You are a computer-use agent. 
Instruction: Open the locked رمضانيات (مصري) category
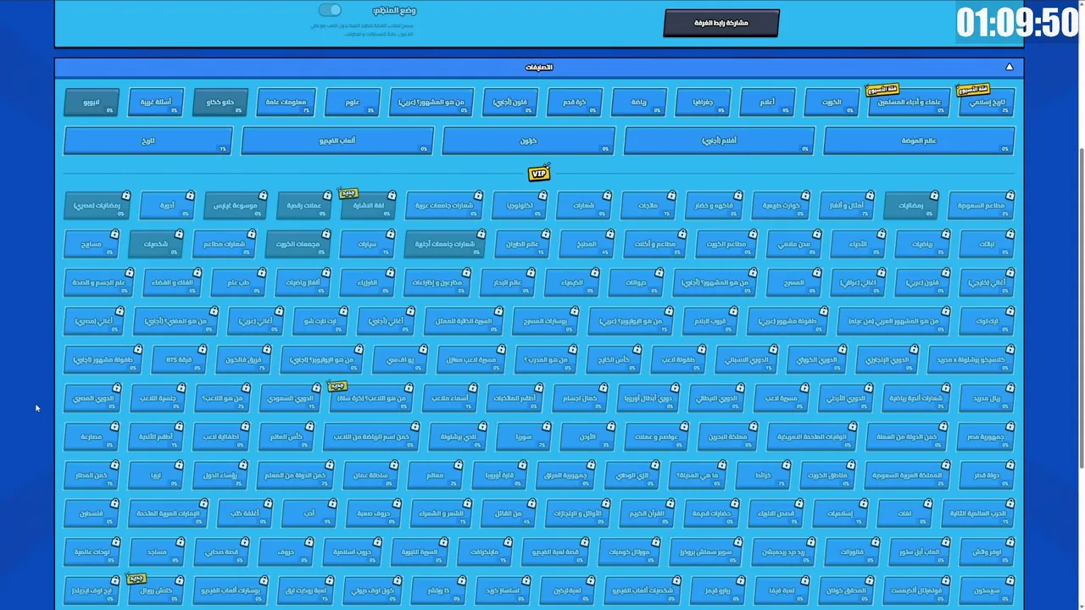tap(96, 206)
